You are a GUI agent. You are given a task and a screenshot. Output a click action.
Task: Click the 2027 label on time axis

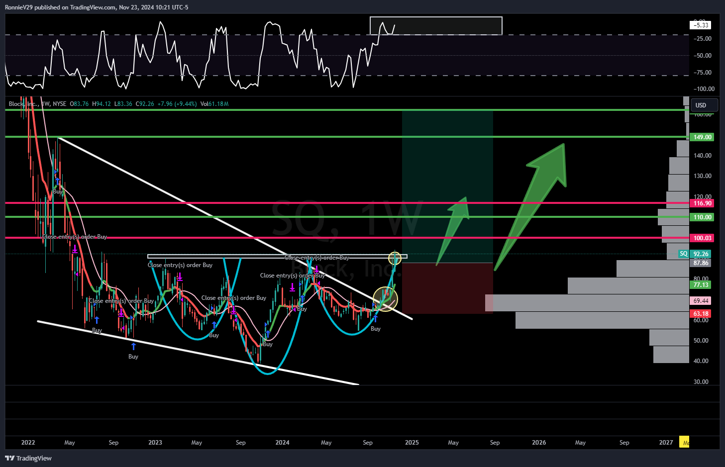666,443
